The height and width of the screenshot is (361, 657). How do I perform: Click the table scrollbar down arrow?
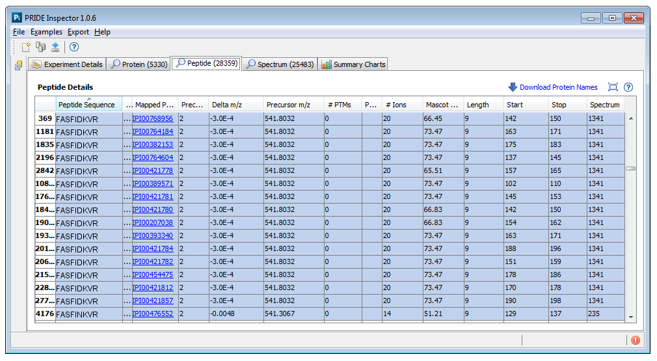630,317
